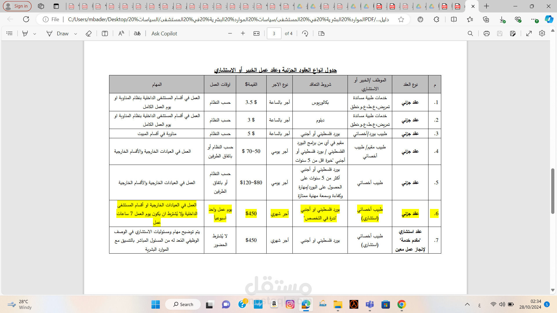Toggle the Page view icon
Viewport: 557px width, 313px height.
(321, 34)
